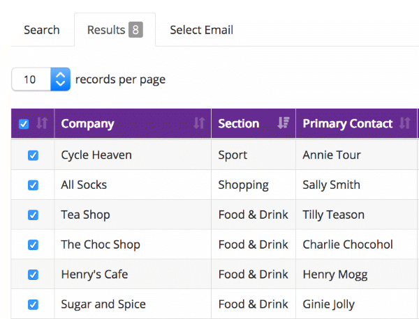Image resolution: width=419 pixels, height=319 pixels.
Task: Uncheck the Cycle Heaven row checkbox
Action: tap(33, 155)
